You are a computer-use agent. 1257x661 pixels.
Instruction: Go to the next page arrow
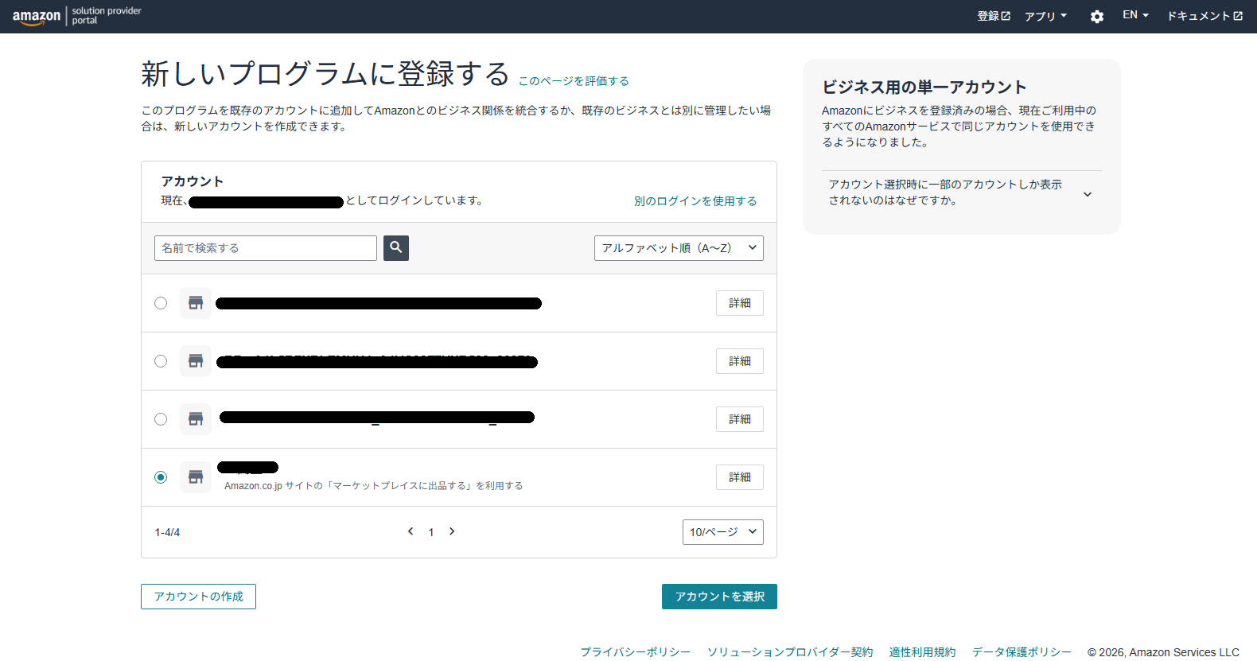click(452, 531)
